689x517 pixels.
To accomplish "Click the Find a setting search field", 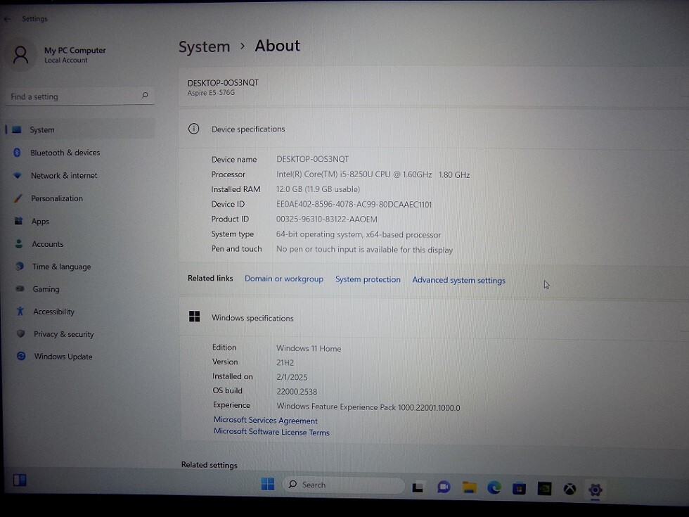I will [x=80, y=96].
